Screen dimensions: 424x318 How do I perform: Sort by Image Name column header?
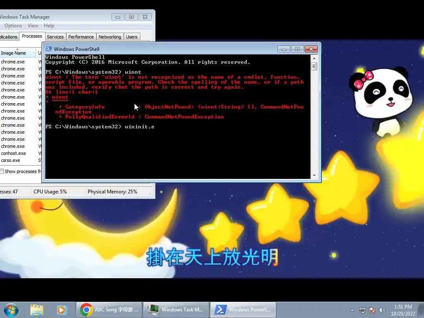(17, 53)
